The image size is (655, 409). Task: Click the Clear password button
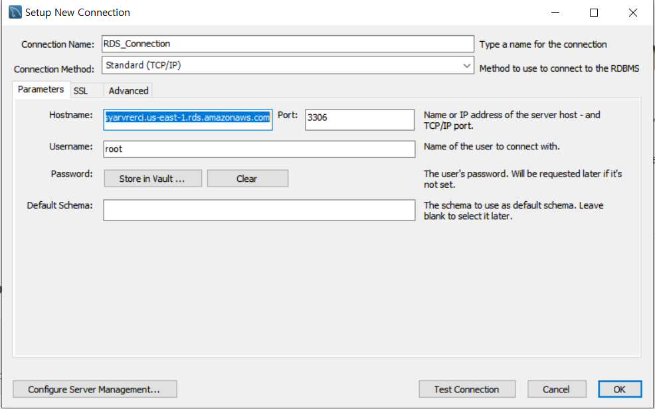(248, 179)
